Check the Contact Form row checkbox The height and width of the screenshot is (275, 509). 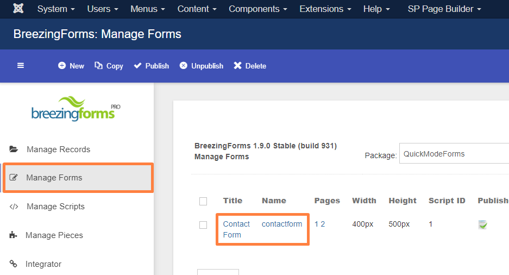point(203,224)
